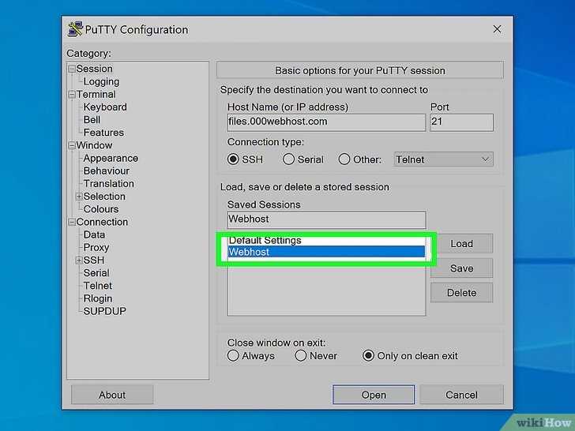Screen dimensions: 575x431
Task: Open the Appearance category
Action: [x=111, y=159]
